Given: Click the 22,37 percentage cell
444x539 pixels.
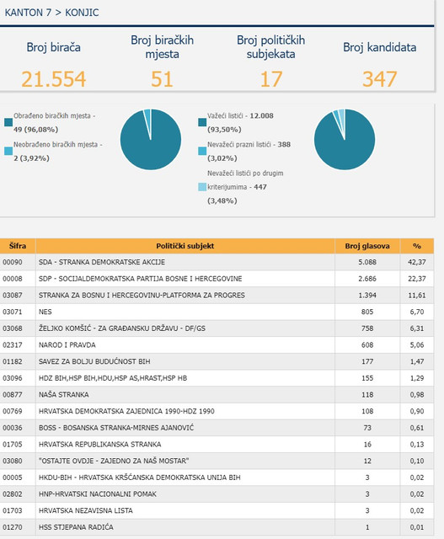Looking at the screenshot, I should (417, 279).
